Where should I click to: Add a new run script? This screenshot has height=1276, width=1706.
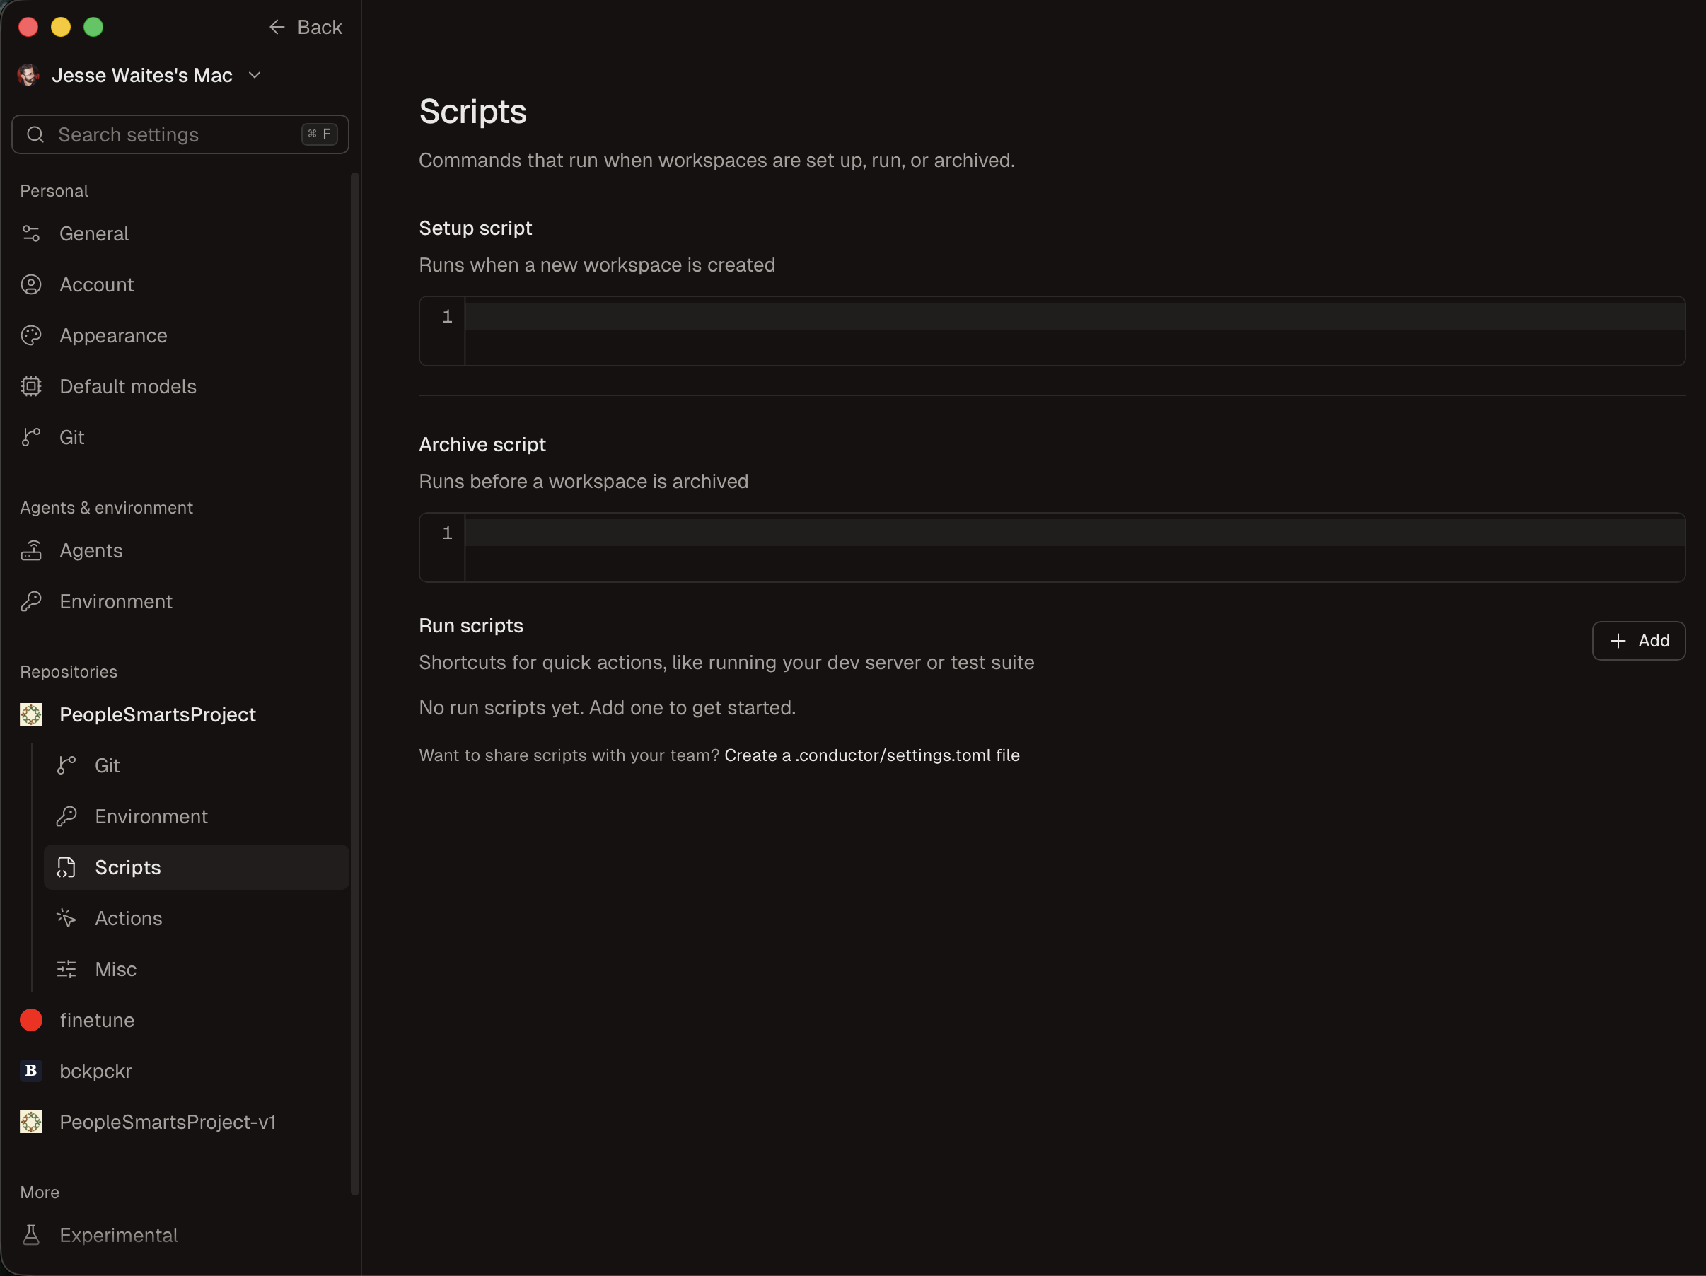[1638, 641]
